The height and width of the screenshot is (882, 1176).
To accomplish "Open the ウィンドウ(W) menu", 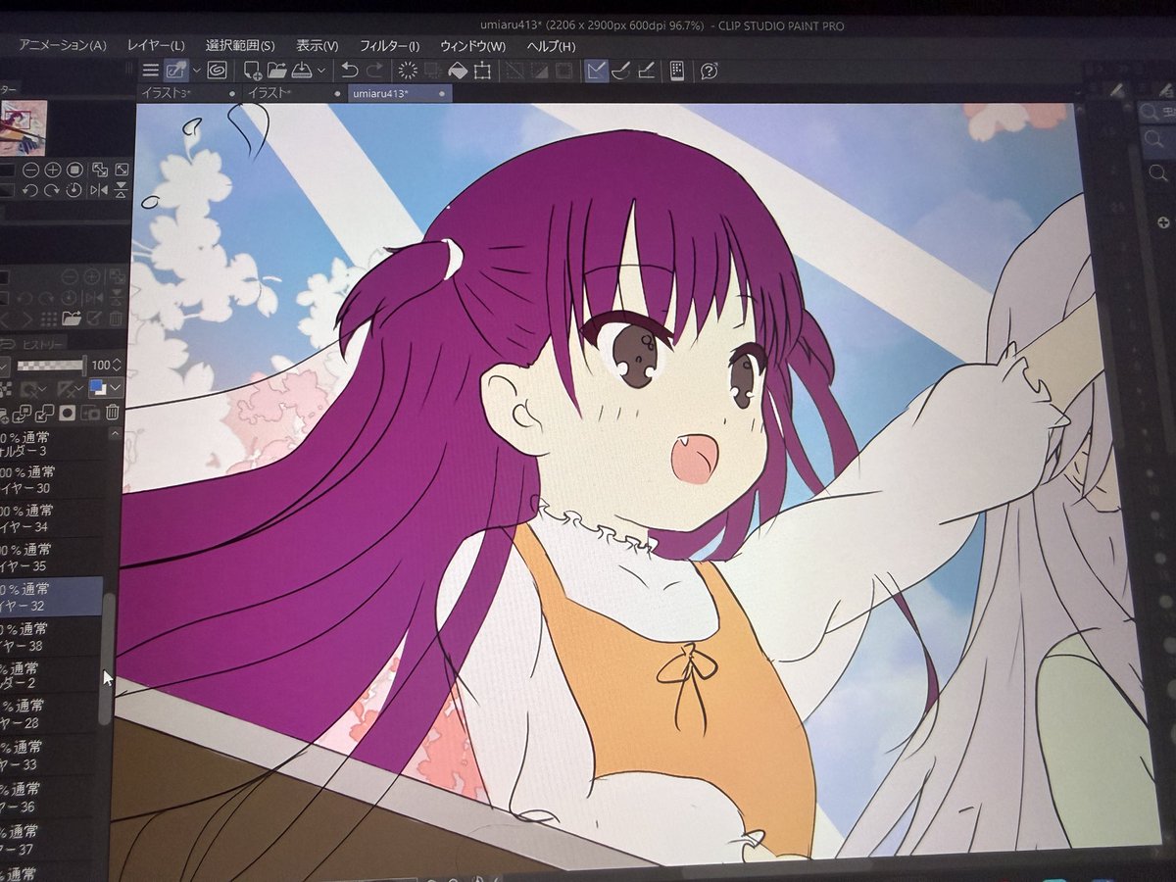I will click(473, 46).
